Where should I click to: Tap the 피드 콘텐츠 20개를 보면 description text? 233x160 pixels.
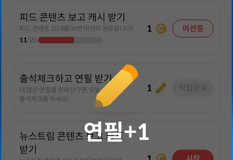pyautogui.click(x=76, y=28)
